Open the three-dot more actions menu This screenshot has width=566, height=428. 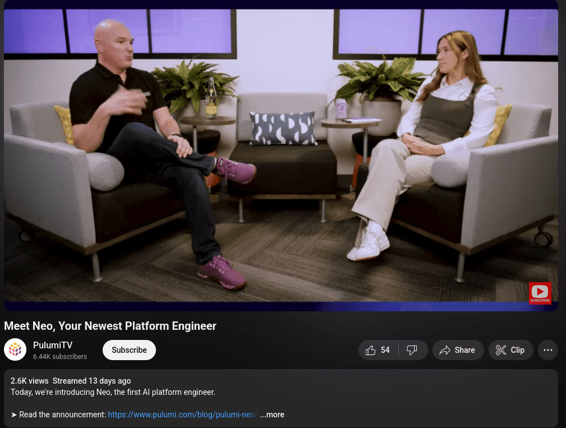[548, 350]
